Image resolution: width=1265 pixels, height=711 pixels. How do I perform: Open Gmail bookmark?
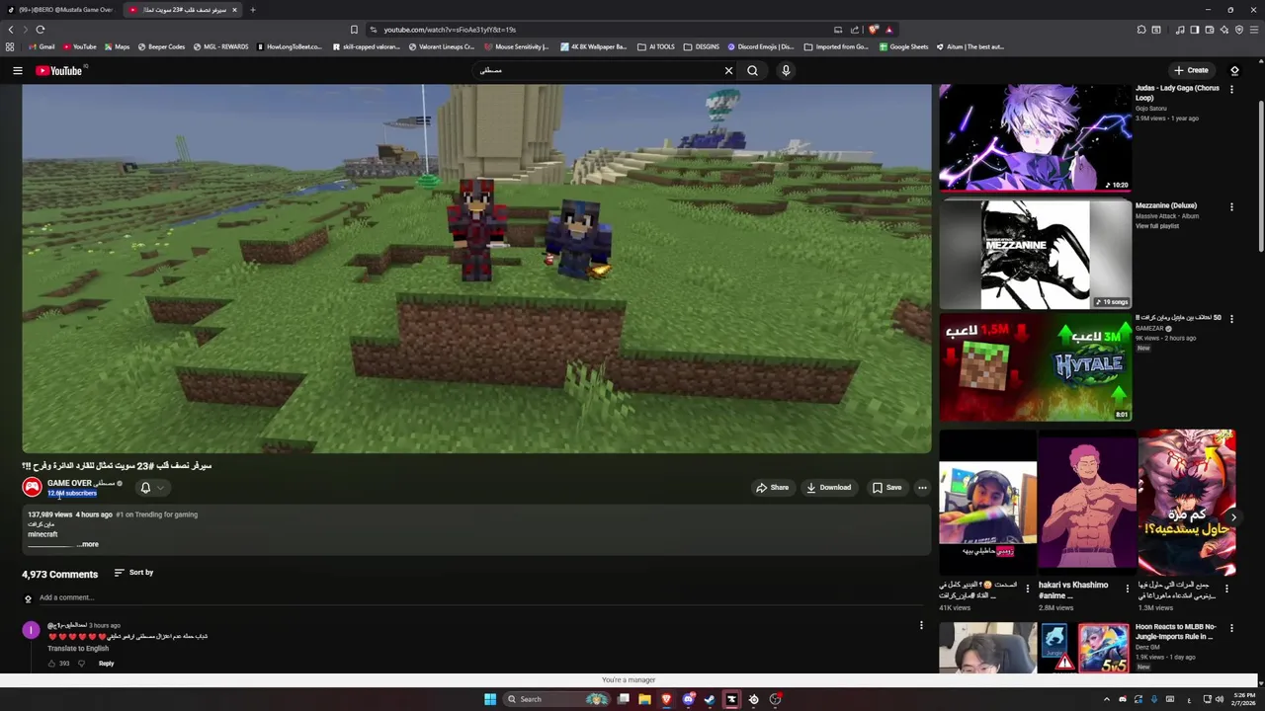[x=42, y=46]
